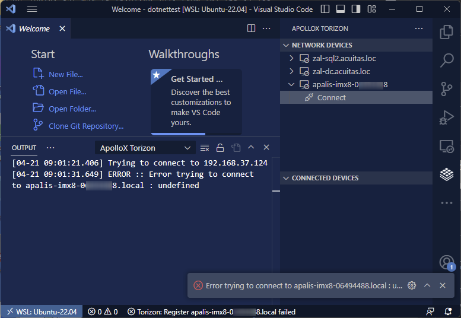The image size is (461, 318).
Task: Click New File link
Action: (x=66, y=74)
